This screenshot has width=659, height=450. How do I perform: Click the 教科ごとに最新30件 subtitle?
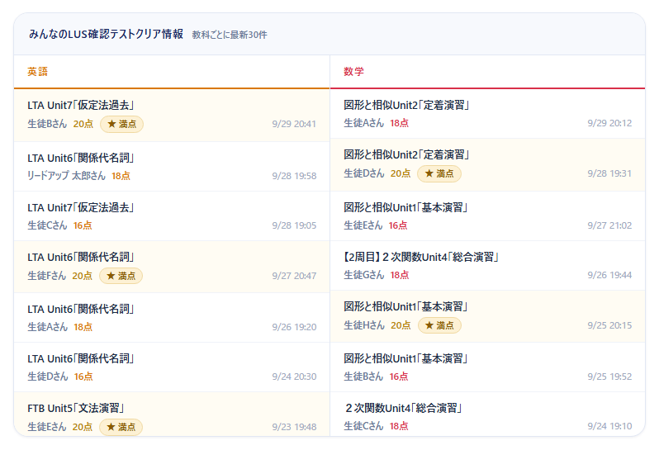(x=230, y=35)
